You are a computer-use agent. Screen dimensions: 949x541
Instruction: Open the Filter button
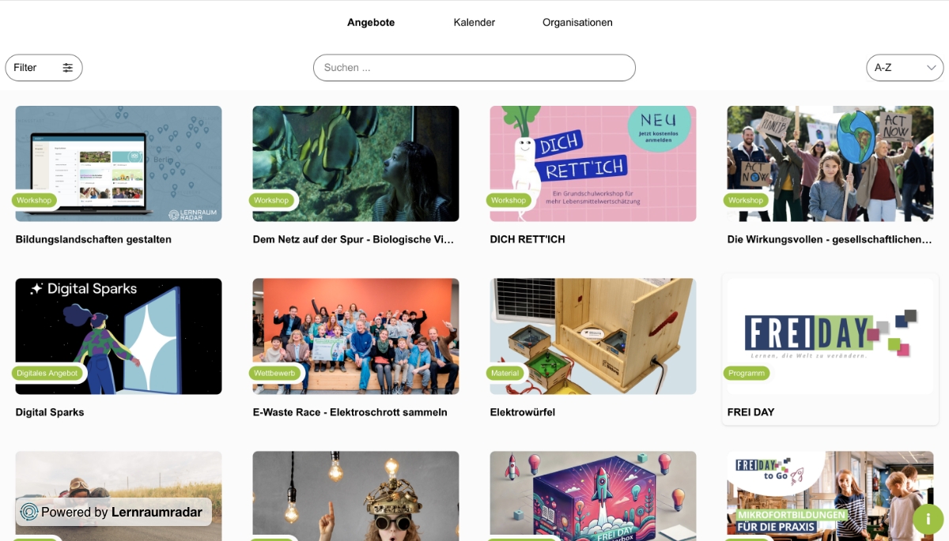point(43,68)
